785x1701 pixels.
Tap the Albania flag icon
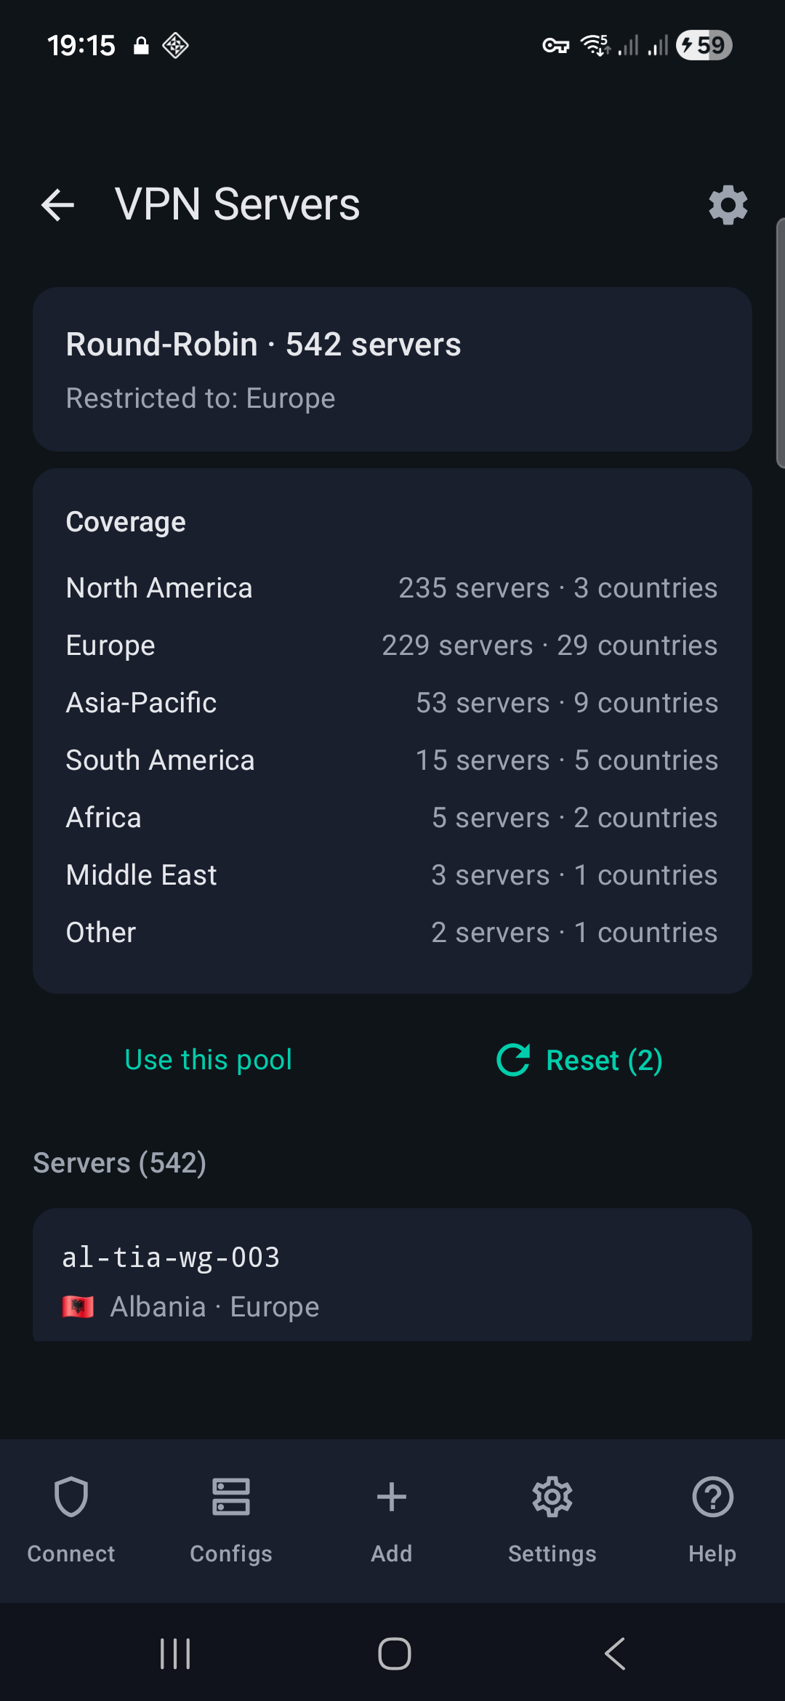click(x=78, y=1307)
